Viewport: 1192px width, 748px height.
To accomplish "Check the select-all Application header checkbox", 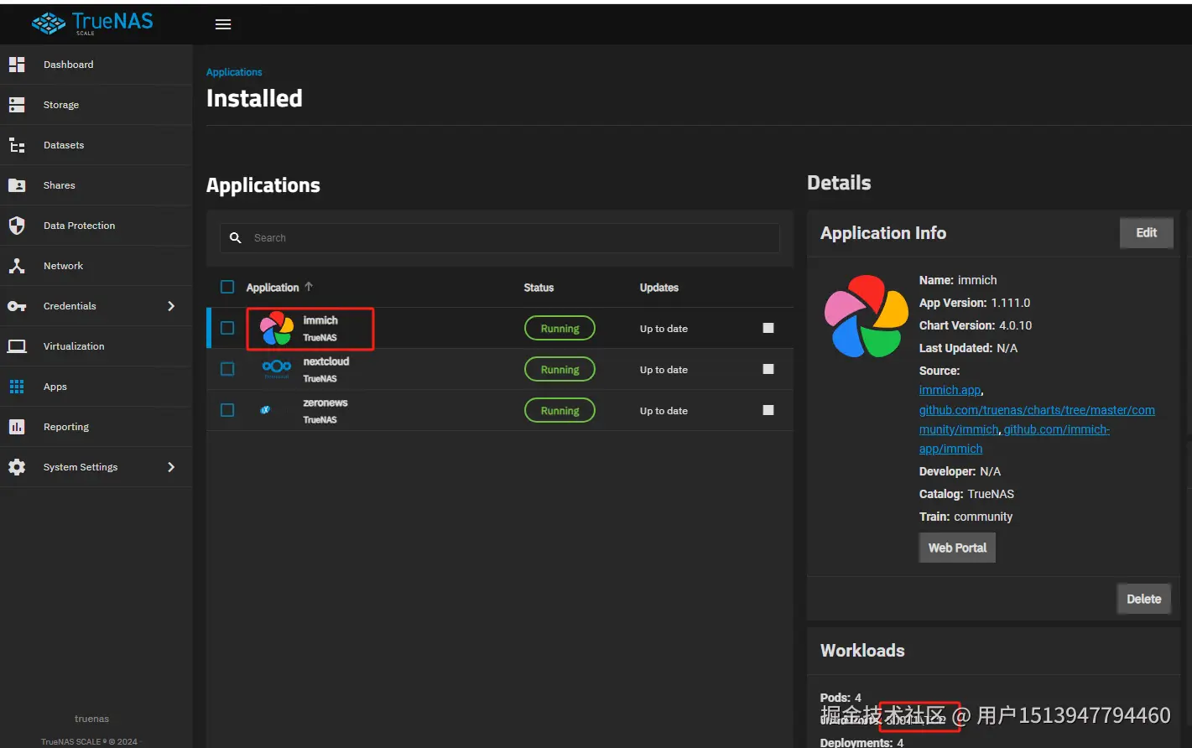I will pos(227,287).
